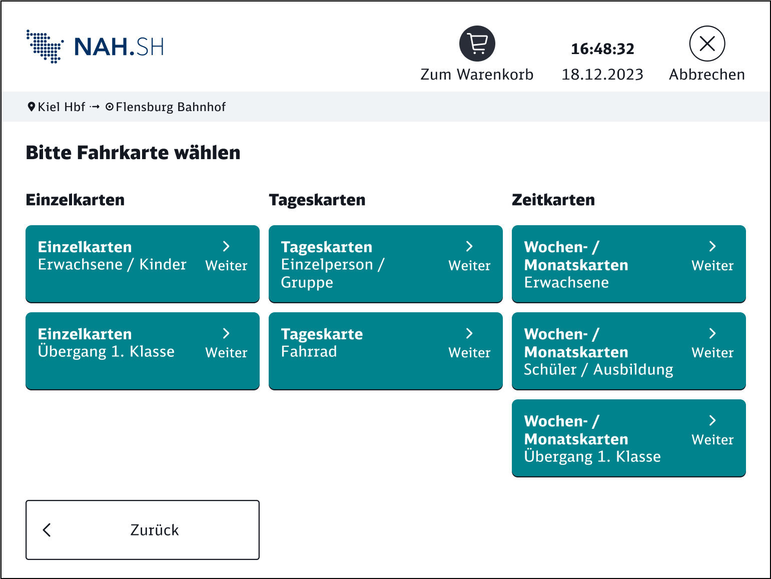Expand Wochen-/Monatskarten Erwachsene via its chevron
The width and height of the screenshot is (771, 579).
pos(712,246)
